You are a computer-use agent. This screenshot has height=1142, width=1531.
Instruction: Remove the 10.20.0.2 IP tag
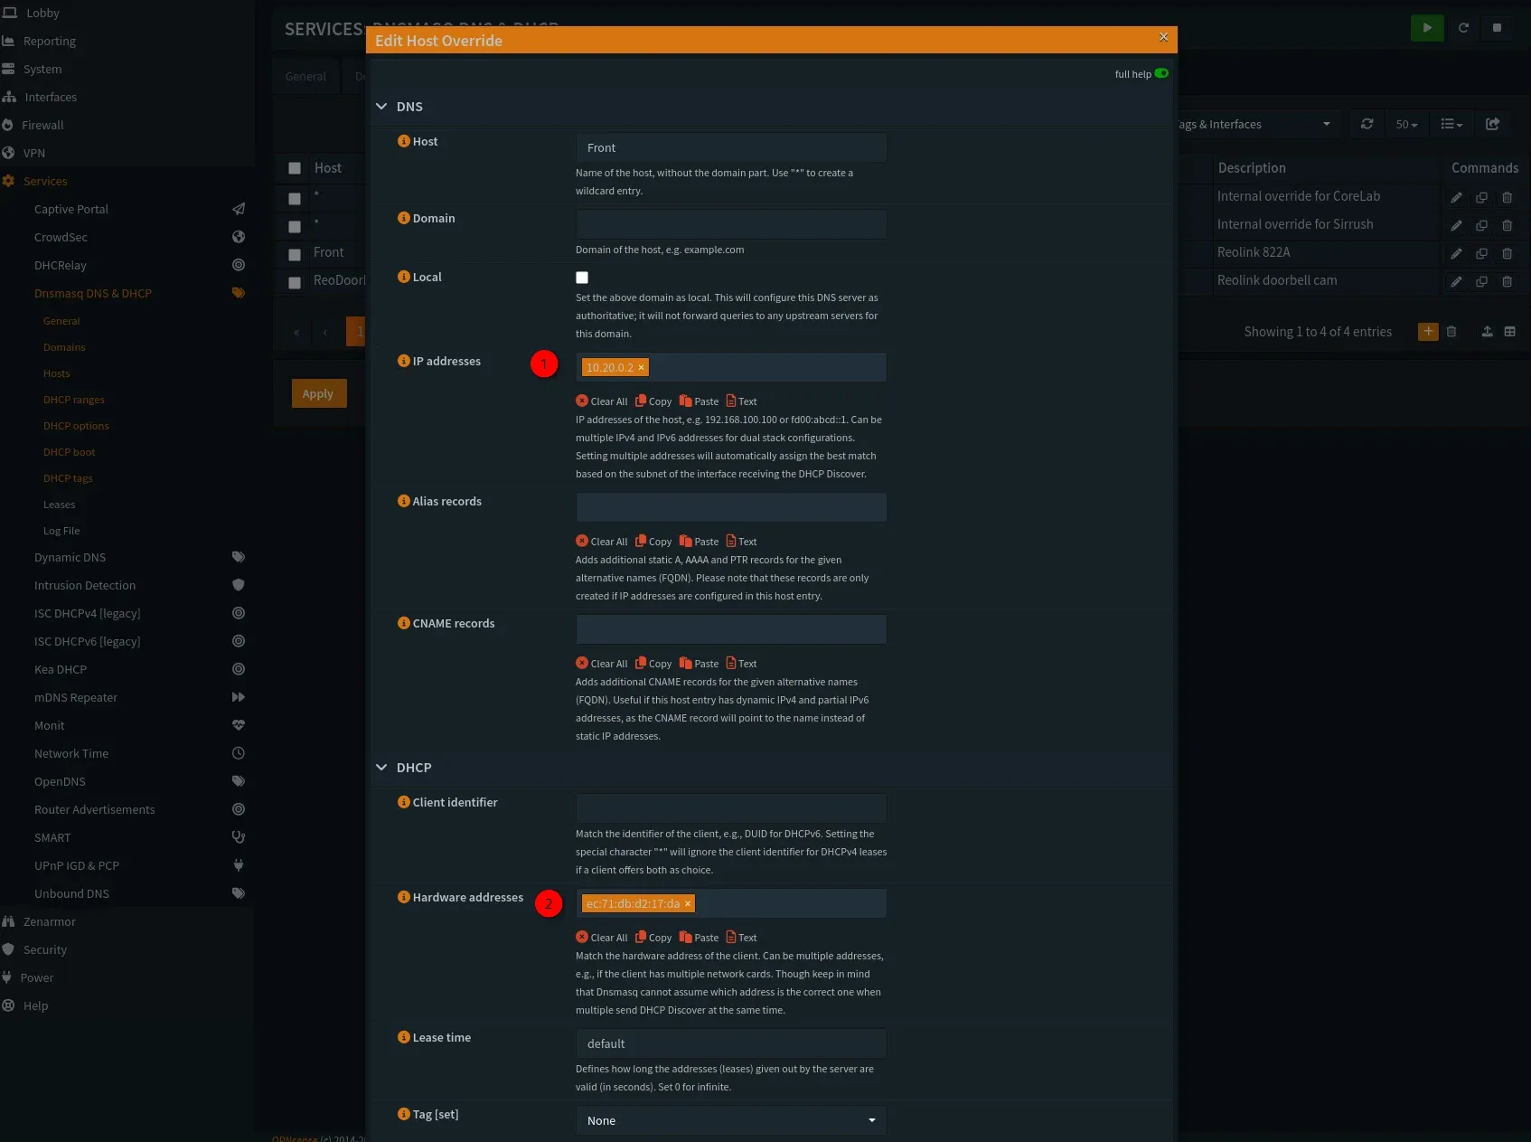(641, 367)
